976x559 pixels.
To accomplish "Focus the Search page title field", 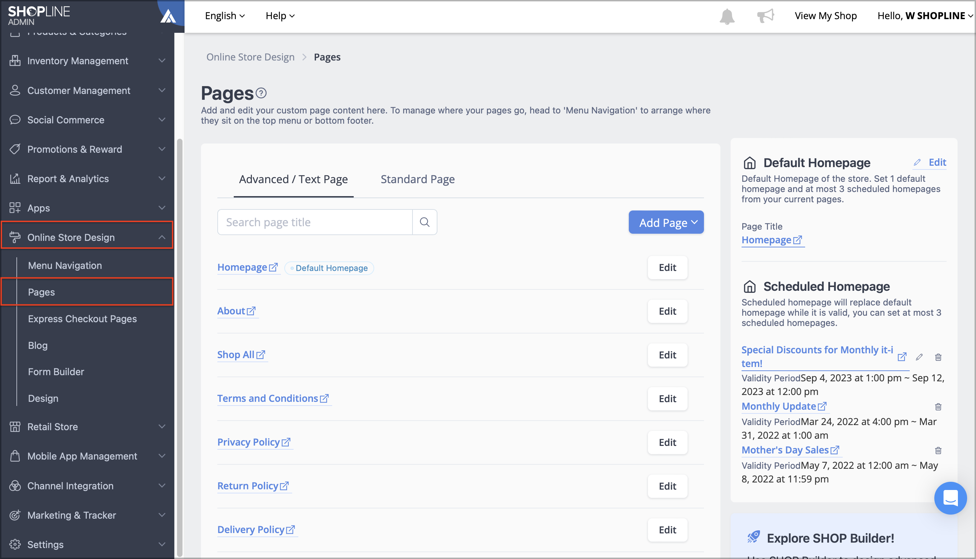I will pos(315,222).
